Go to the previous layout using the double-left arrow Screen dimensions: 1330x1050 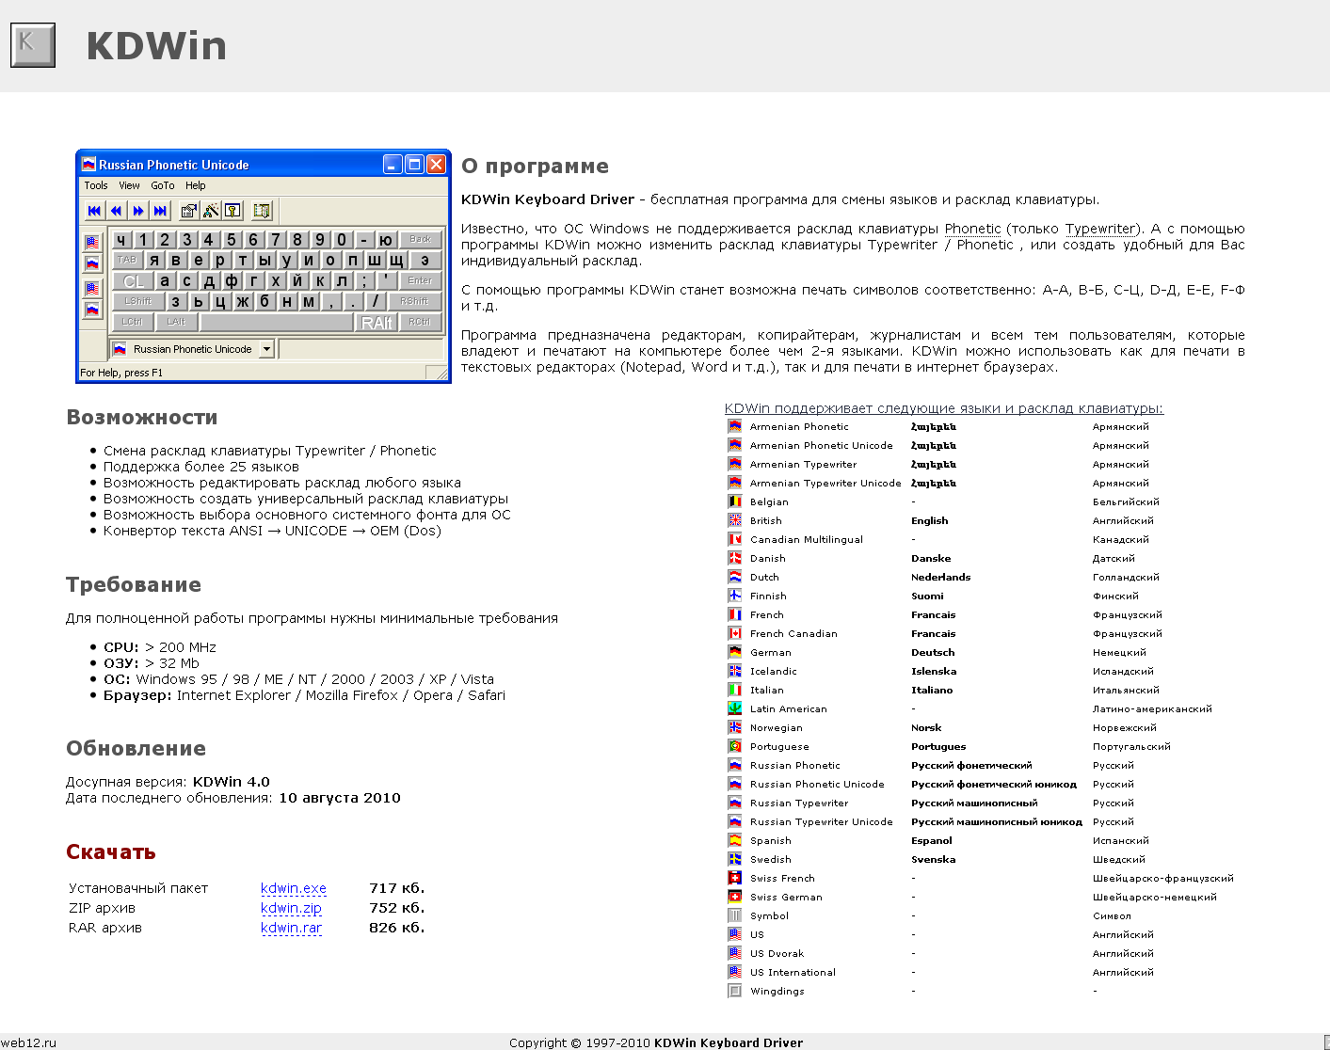pyautogui.click(x=116, y=211)
